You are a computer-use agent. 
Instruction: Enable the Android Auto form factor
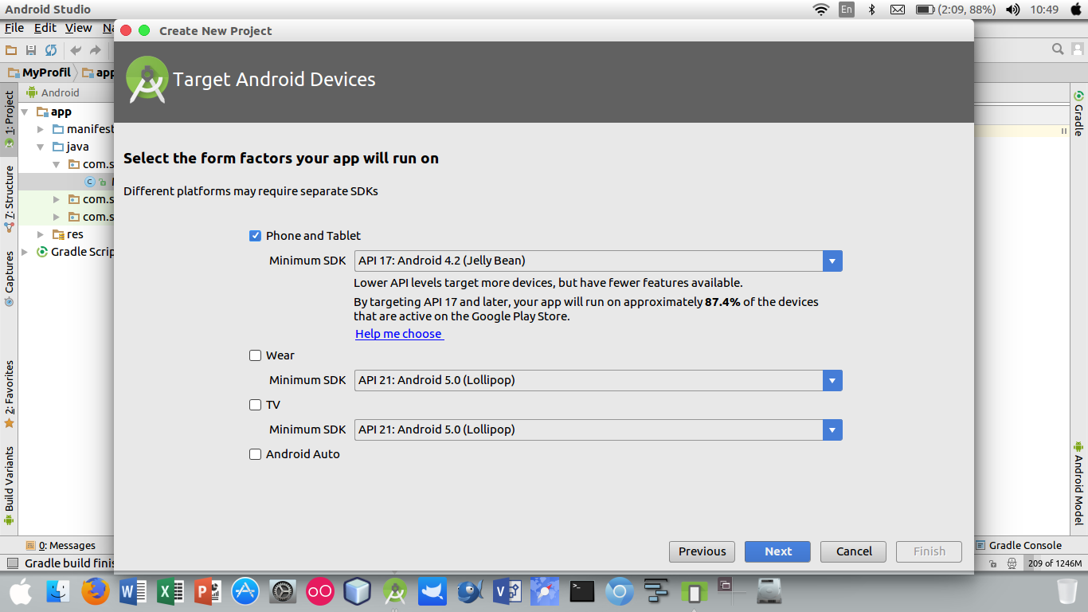[255, 453]
